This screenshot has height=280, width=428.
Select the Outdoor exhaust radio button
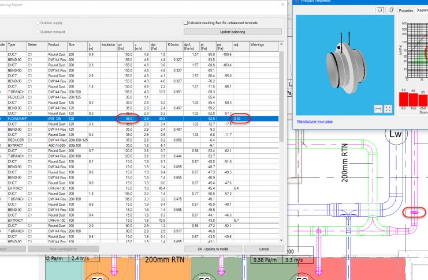(x=38, y=31)
